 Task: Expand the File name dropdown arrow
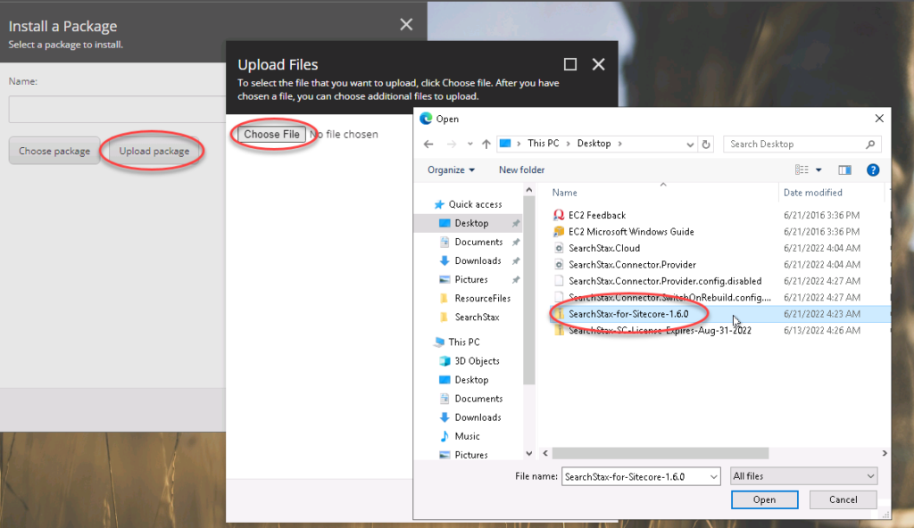click(x=713, y=476)
